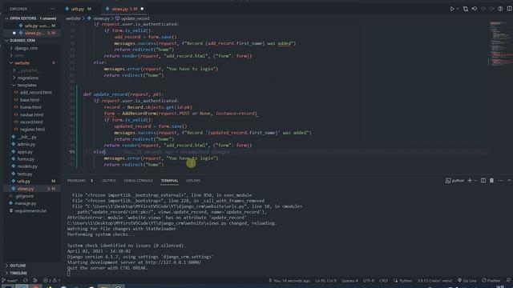Select views.py in the OPEN EDITORS list
Screen dimensions: 513x288
(34, 33)
